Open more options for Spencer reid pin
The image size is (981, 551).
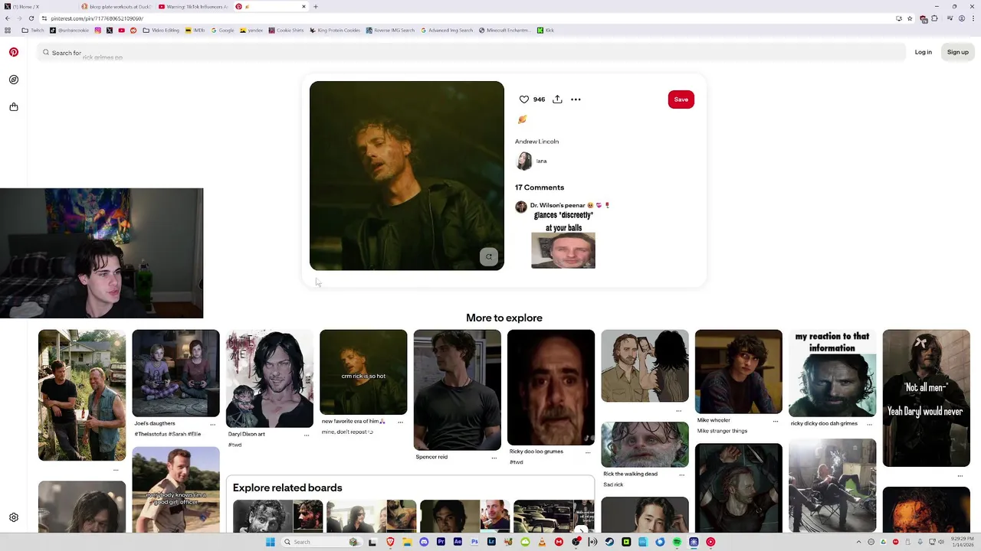(494, 458)
